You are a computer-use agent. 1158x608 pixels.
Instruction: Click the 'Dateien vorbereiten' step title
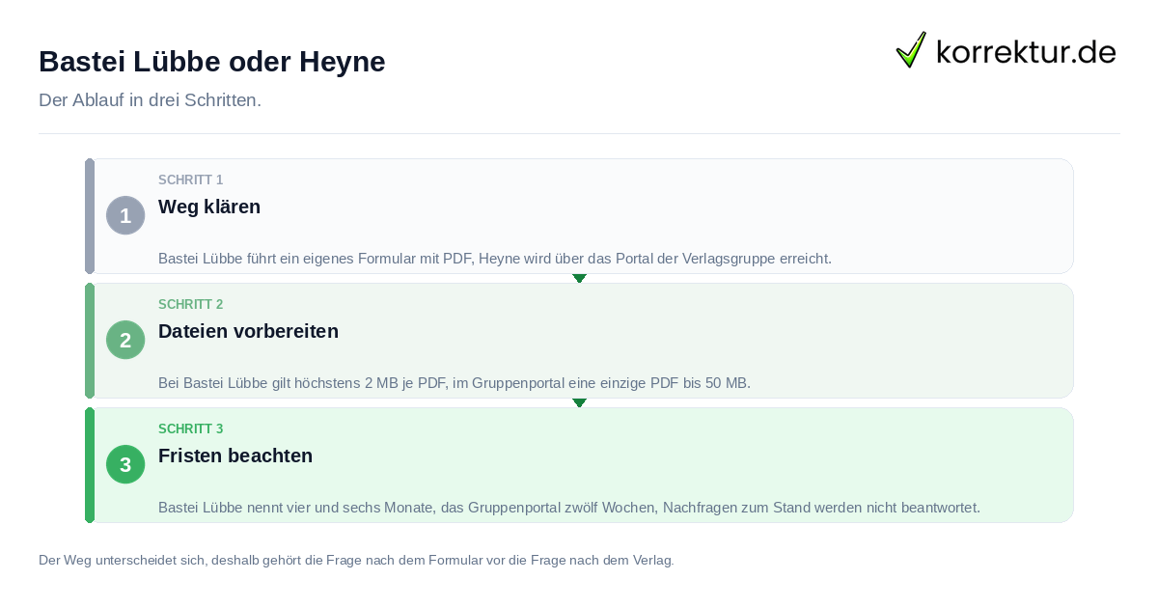[248, 331]
